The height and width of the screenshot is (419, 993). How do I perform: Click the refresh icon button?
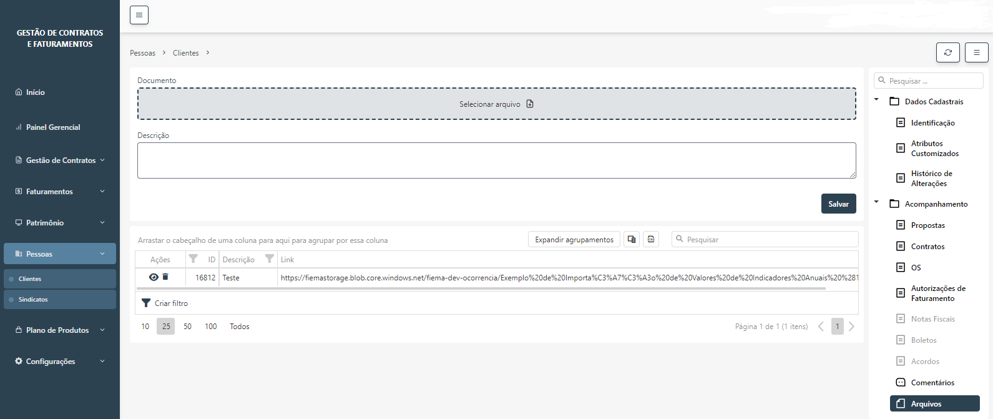click(x=947, y=52)
